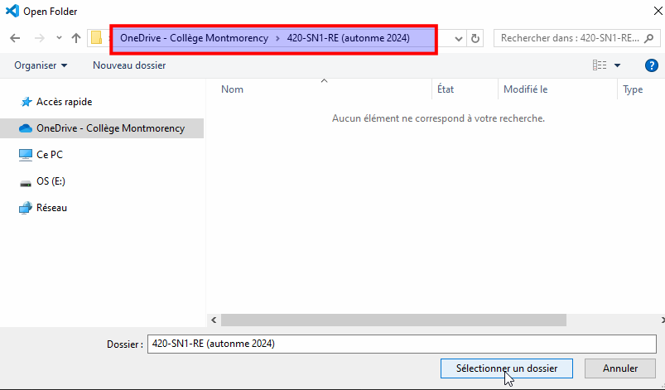Click the Annuler button

[x=620, y=368]
